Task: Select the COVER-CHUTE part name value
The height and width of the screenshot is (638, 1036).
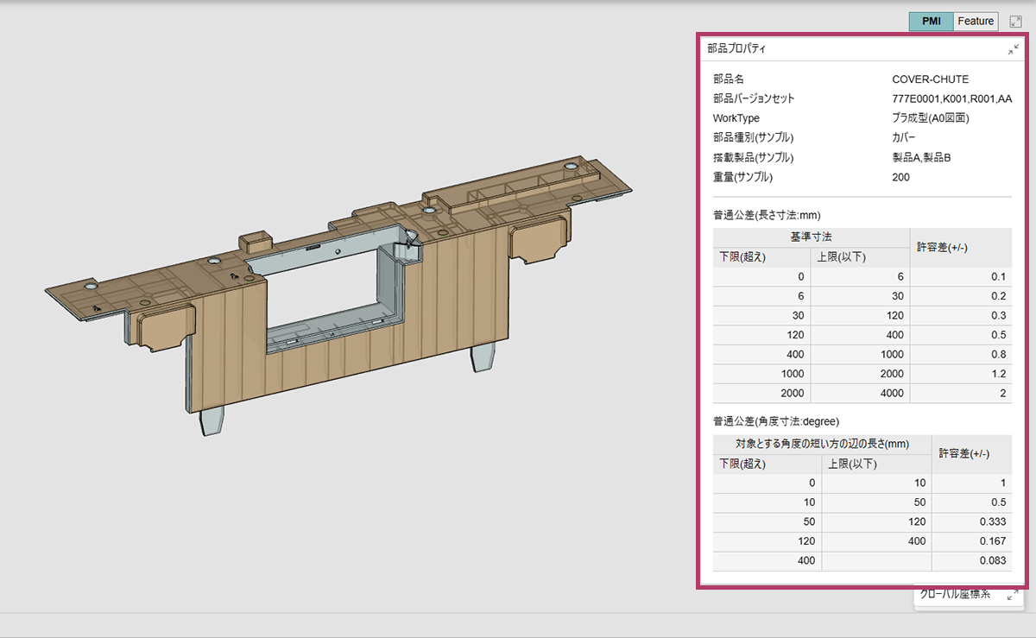Action: point(930,79)
